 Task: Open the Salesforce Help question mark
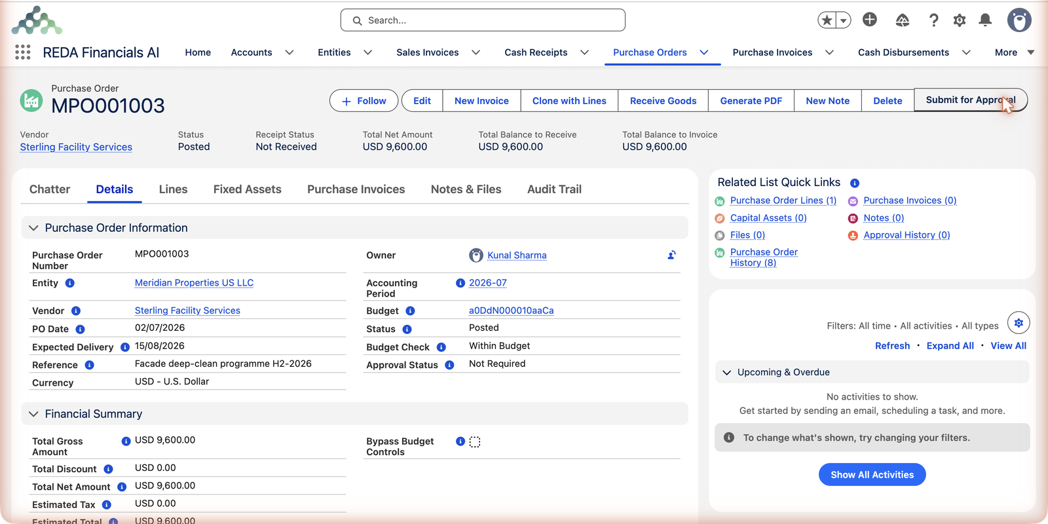pyautogui.click(x=934, y=20)
